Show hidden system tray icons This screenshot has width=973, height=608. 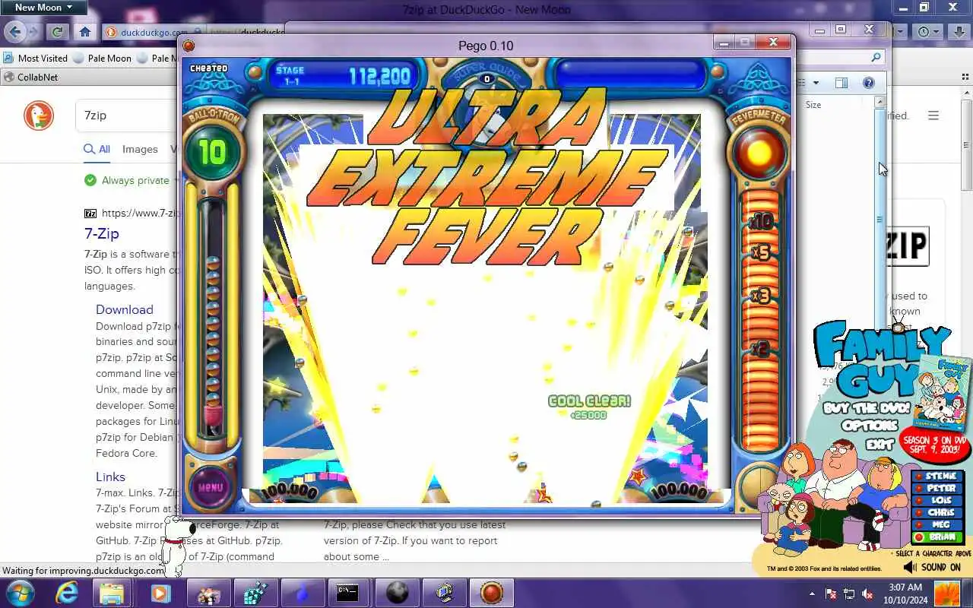tap(812, 594)
